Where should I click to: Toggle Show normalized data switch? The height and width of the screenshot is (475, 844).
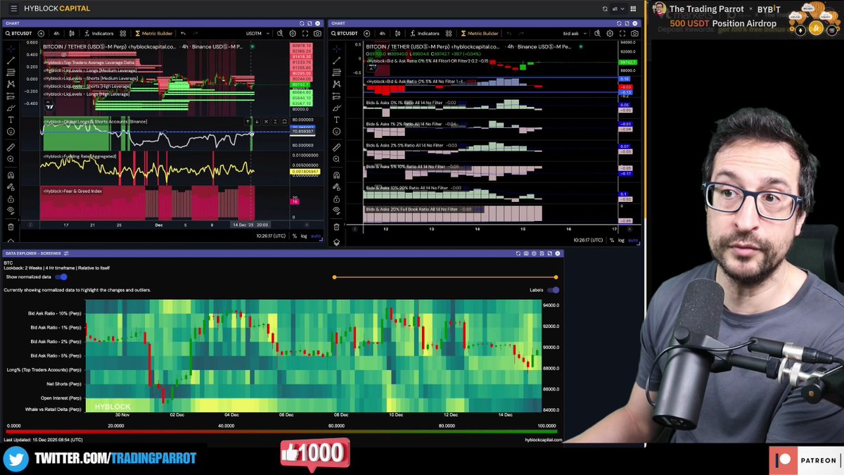click(61, 277)
